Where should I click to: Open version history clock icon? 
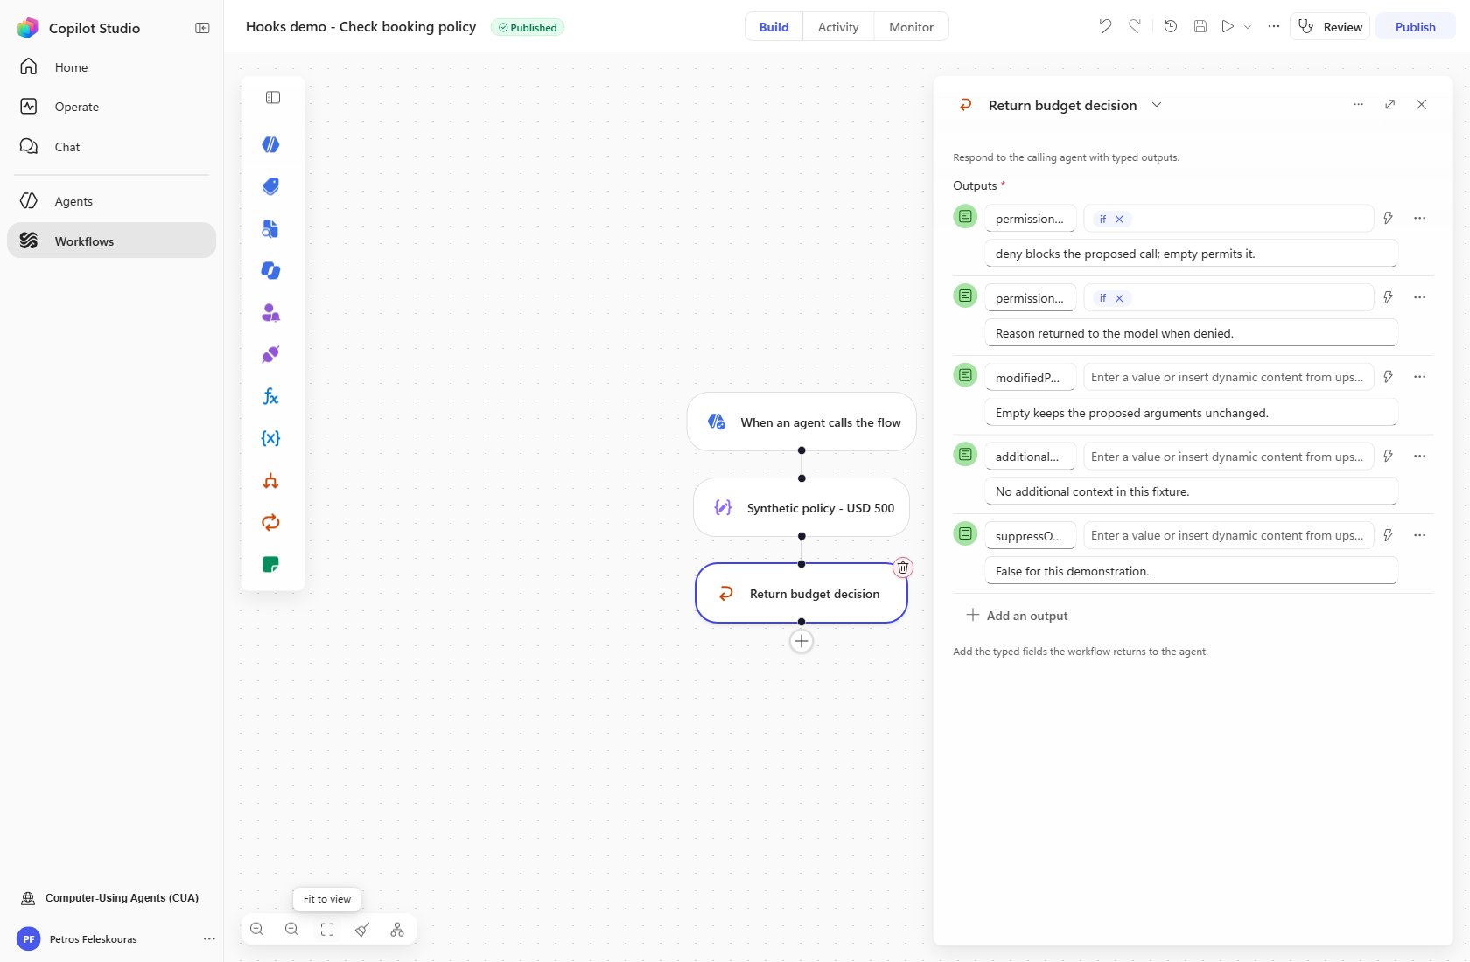[x=1171, y=26]
